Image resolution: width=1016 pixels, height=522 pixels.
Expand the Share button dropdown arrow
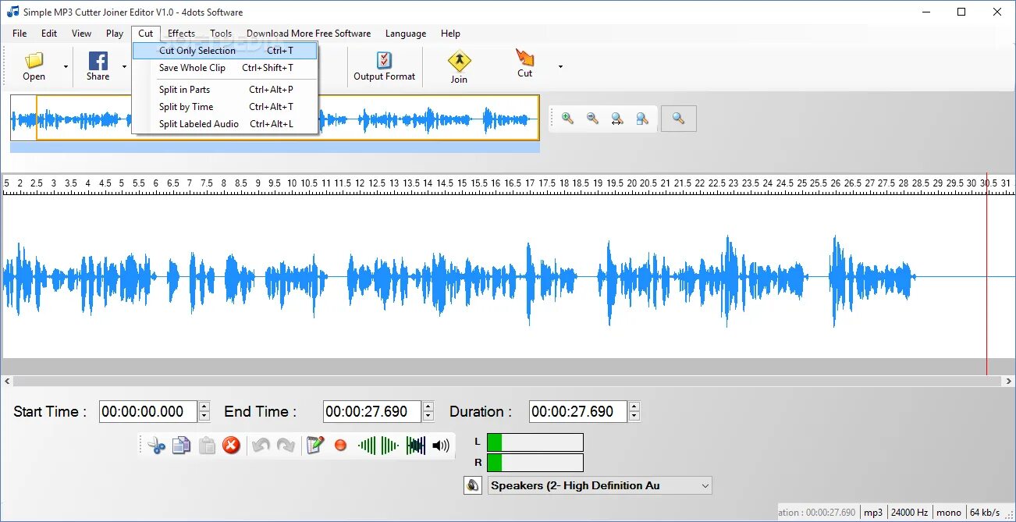(x=124, y=67)
